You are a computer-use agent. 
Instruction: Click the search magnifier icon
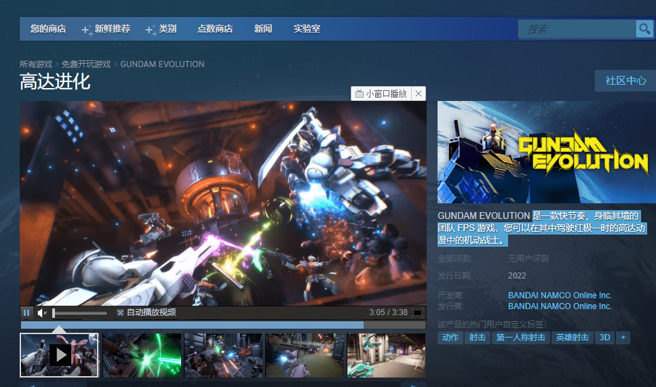click(x=644, y=29)
